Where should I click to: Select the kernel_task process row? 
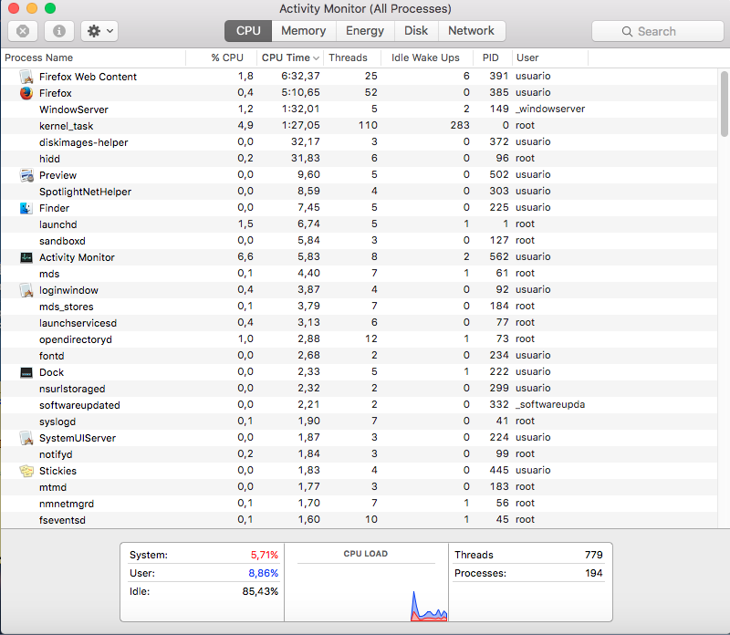pos(182,125)
